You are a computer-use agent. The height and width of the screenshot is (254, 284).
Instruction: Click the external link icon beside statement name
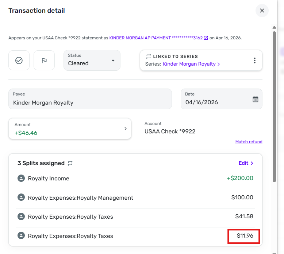pyautogui.click(x=206, y=38)
